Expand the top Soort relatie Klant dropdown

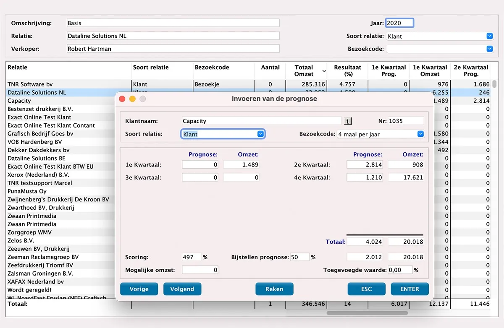point(489,36)
